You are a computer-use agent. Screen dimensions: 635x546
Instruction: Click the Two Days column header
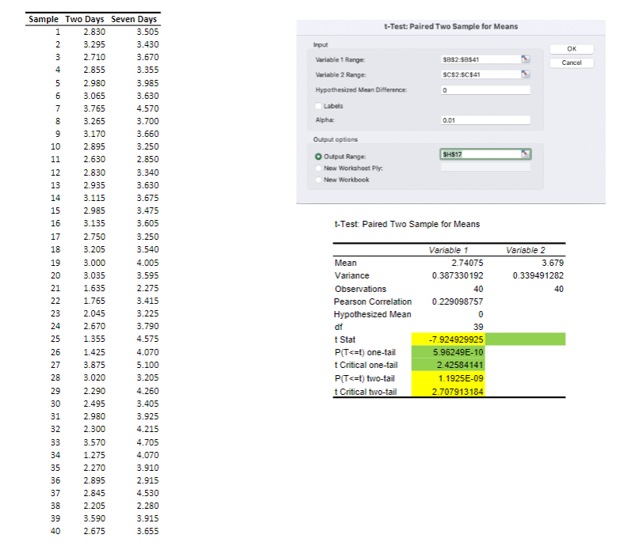pos(86,19)
